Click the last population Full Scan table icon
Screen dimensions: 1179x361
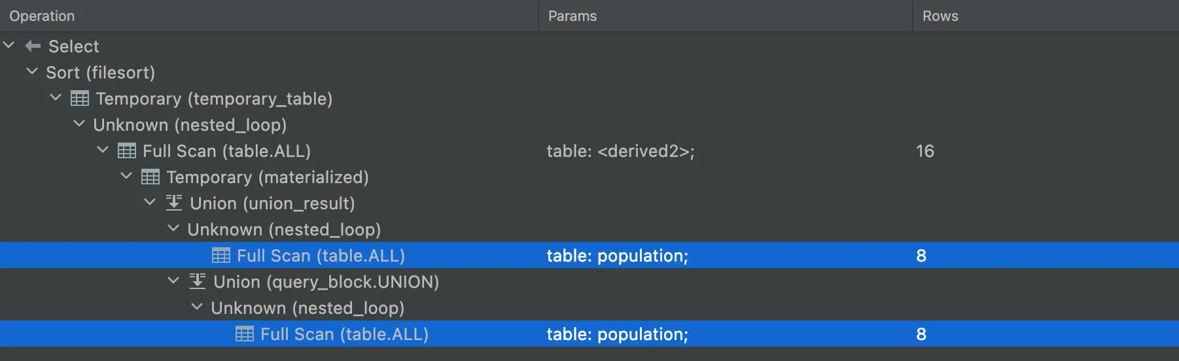[245, 334]
